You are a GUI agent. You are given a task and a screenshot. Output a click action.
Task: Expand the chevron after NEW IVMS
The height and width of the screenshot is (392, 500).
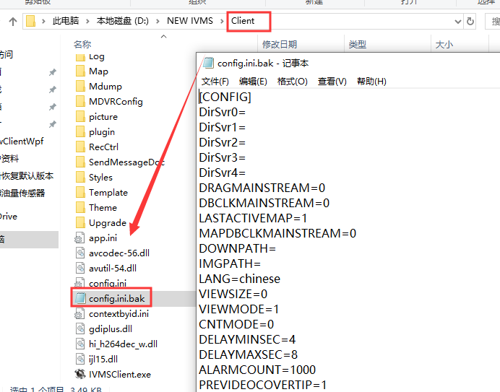222,22
